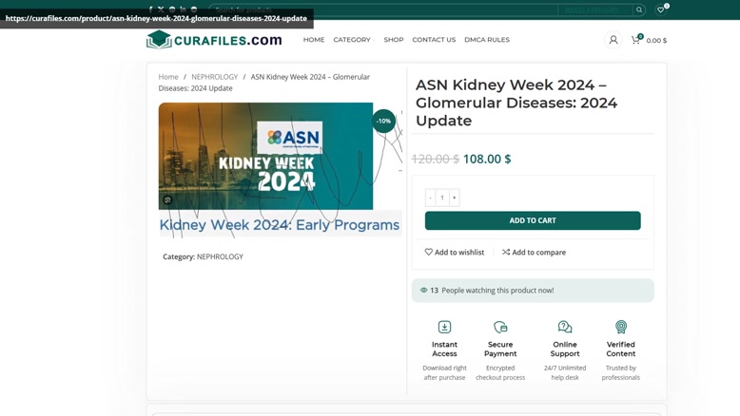Click 'People watching this product now!' text
Screen dimensions: 740x416
pos(497,291)
